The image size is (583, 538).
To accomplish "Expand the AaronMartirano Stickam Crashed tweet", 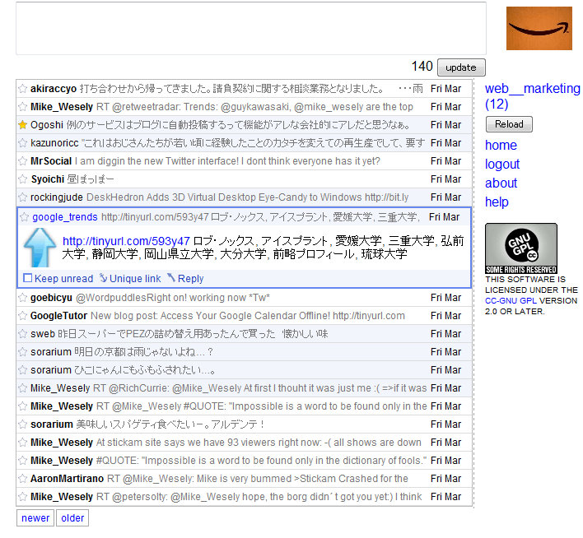I will tap(245, 479).
